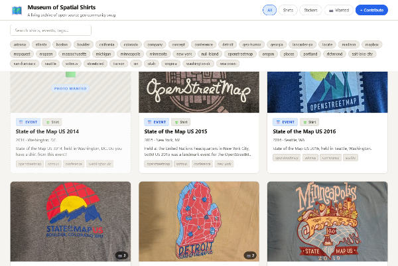The height and width of the screenshot is (266, 398).
Task: Open photo count badge on Detroit shirt
Action: tap(250, 255)
